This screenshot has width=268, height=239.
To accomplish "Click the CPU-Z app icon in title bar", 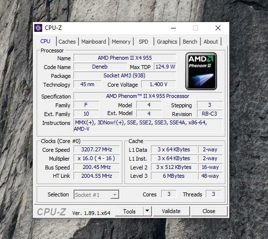I will 38,28.
